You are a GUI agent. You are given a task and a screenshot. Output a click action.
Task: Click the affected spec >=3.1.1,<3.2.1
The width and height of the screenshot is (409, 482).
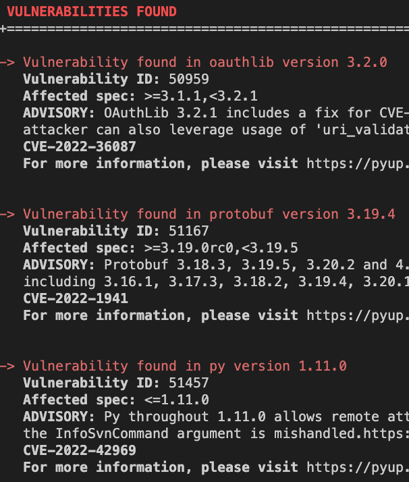tap(200, 96)
